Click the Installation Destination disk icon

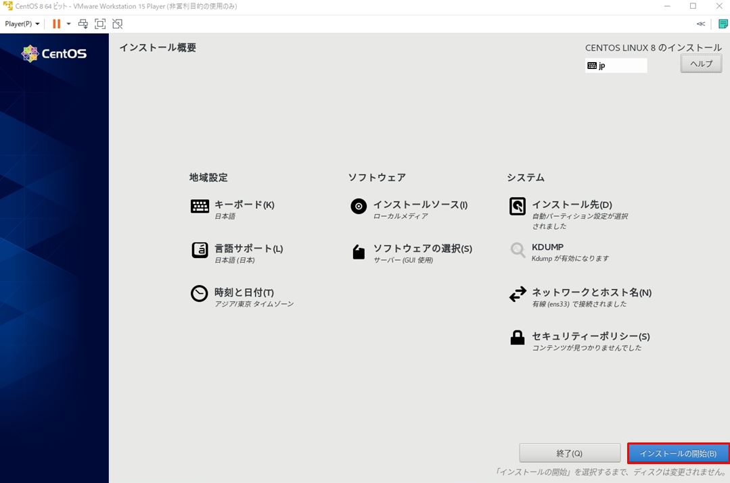[x=518, y=206]
